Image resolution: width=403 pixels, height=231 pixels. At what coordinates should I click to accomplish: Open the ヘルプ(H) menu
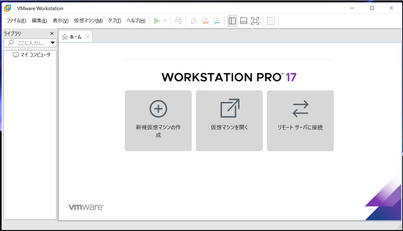(136, 21)
